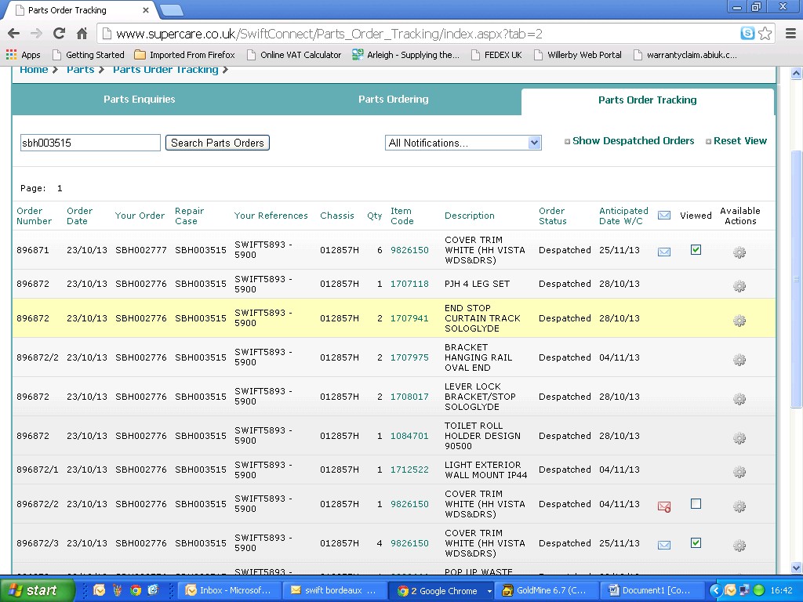Open the Google Chrome taskbar group dropdown
The height and width of the screenshot is (602, 803).
(x=489, y=591)
